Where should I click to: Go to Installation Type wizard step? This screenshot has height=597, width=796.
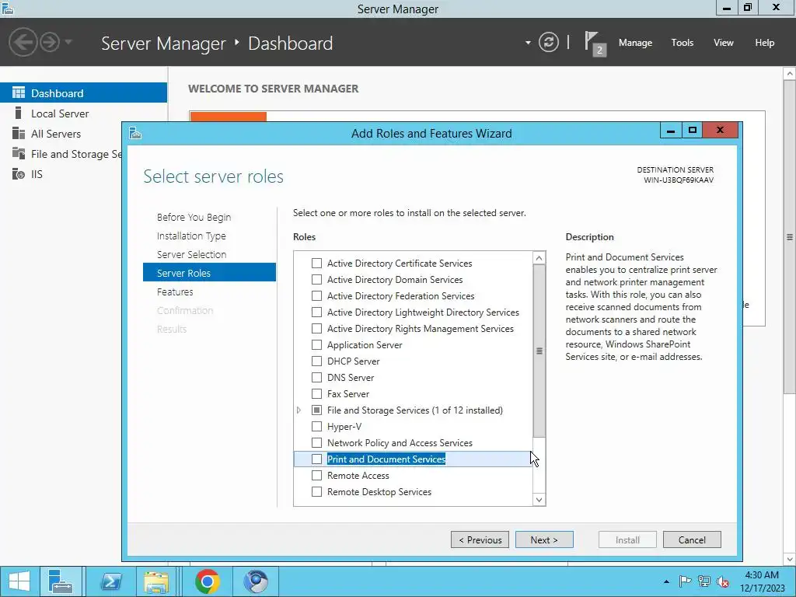[191, 236]
